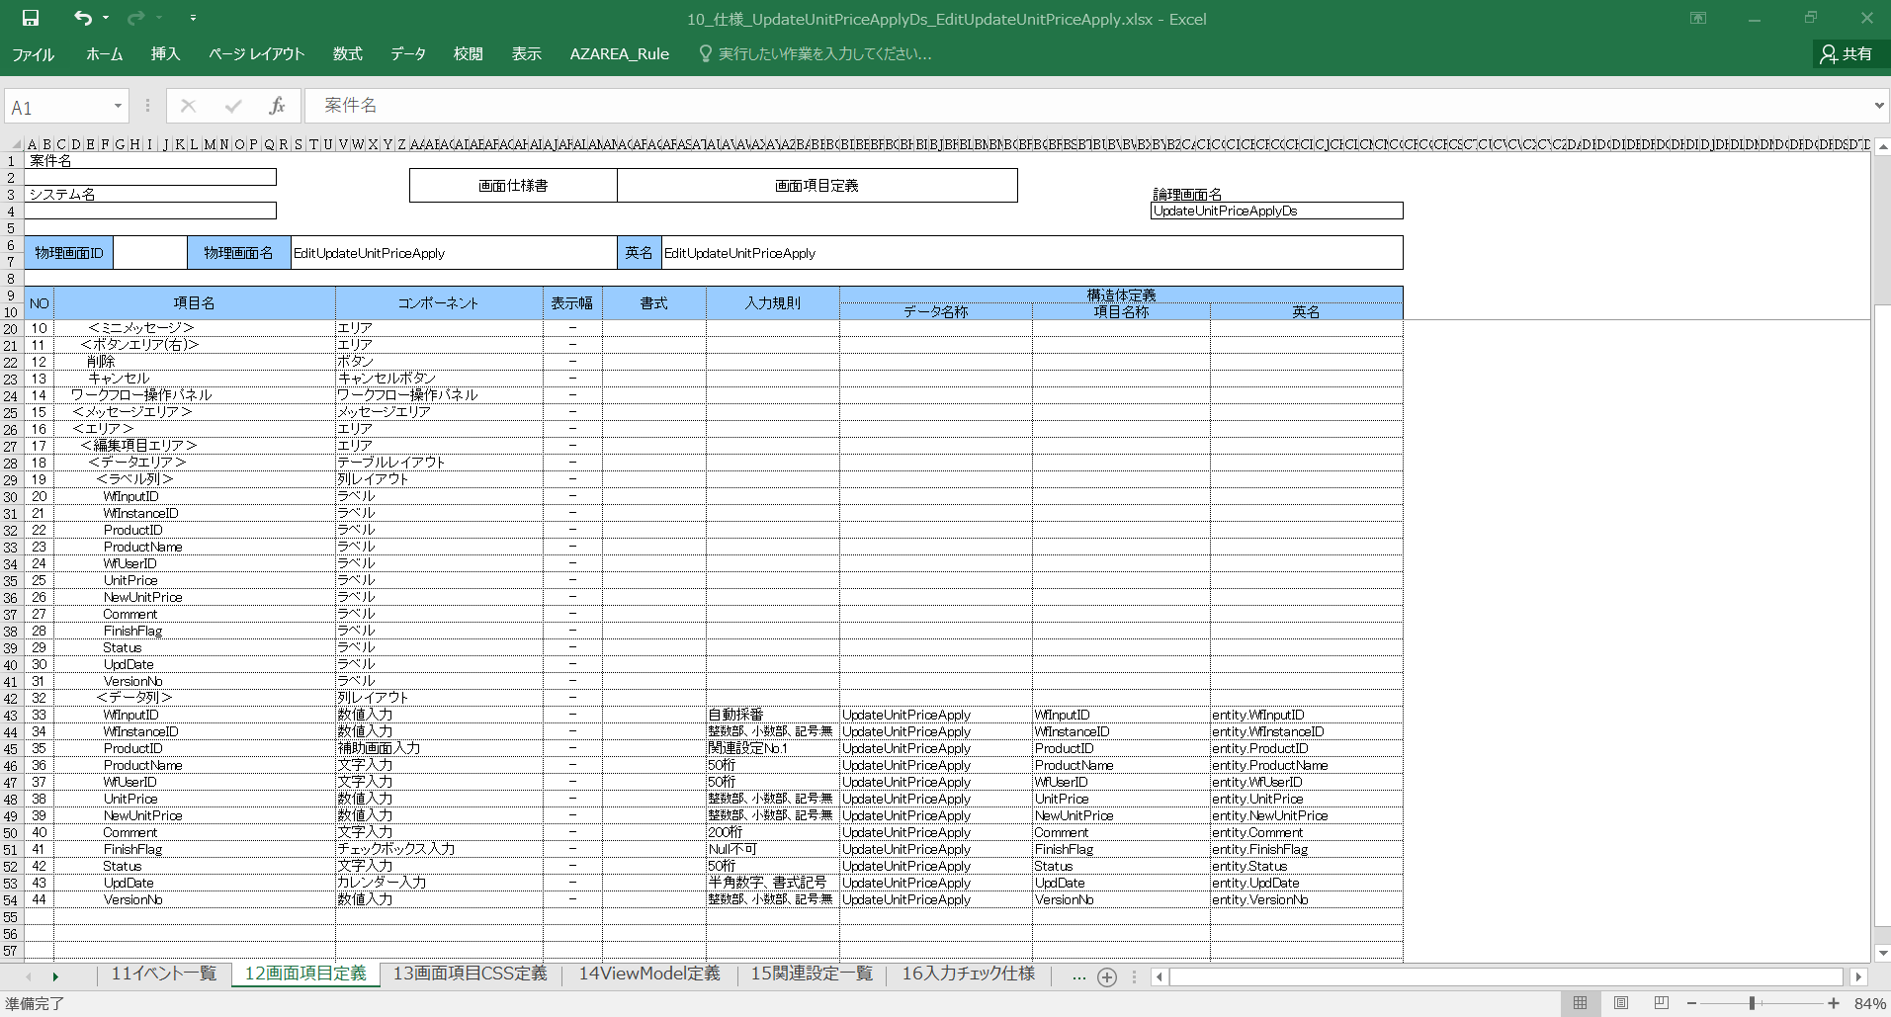Click the Insert Function fx icon
The width and height of the screenshot is (1891, 1017).
click(x=277, y=106)
